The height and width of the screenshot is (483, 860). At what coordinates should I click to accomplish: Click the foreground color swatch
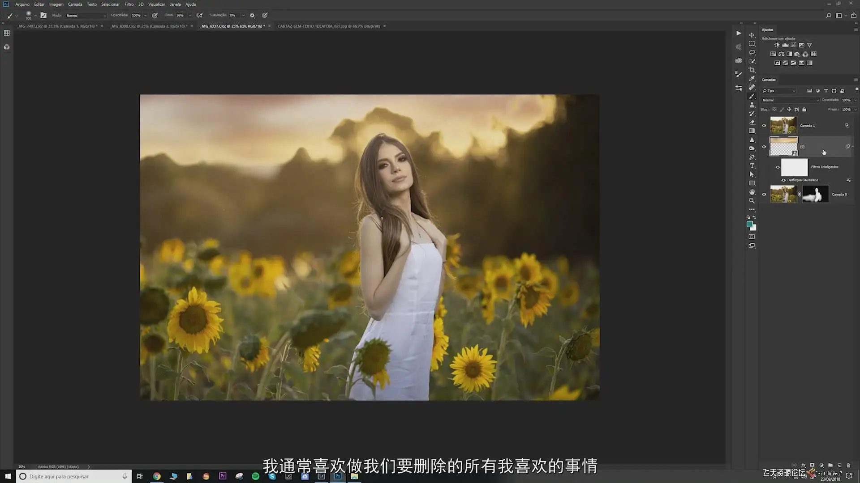(749, 224)
